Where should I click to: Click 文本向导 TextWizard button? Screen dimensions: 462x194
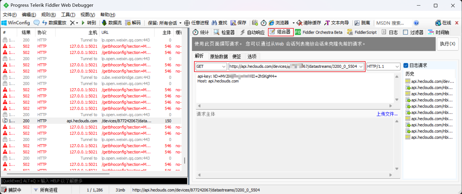click(337, 23)
